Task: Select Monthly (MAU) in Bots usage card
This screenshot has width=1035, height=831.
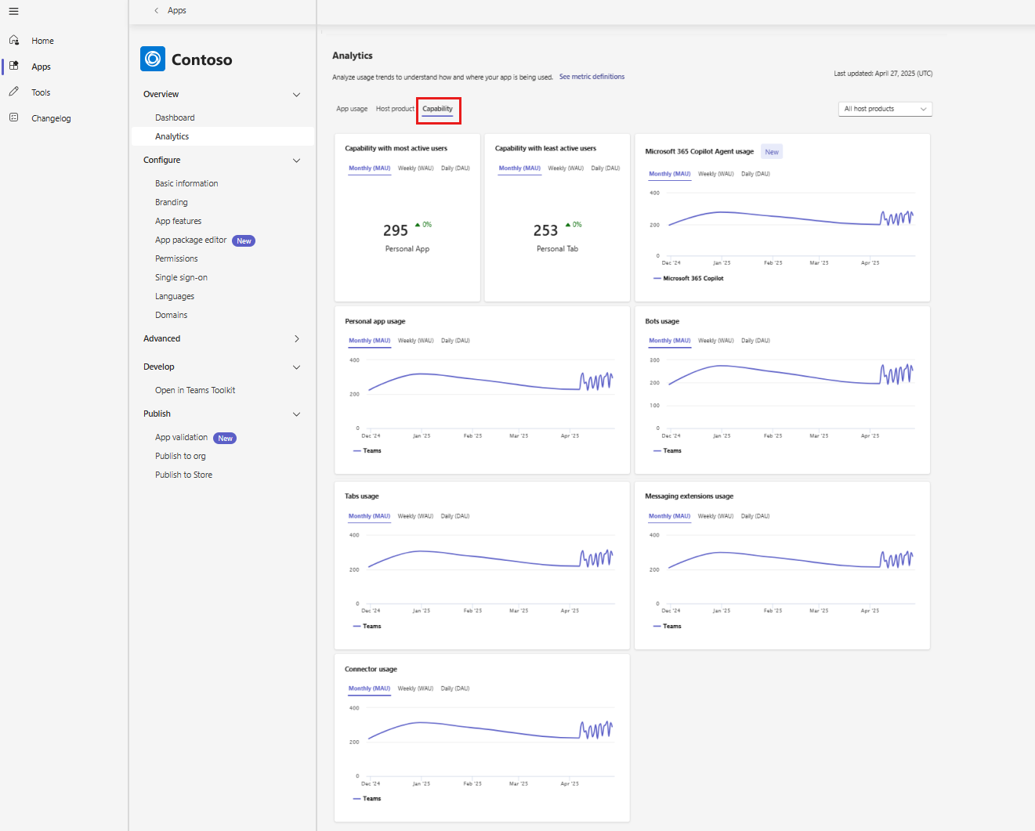Action: (670, 341)
